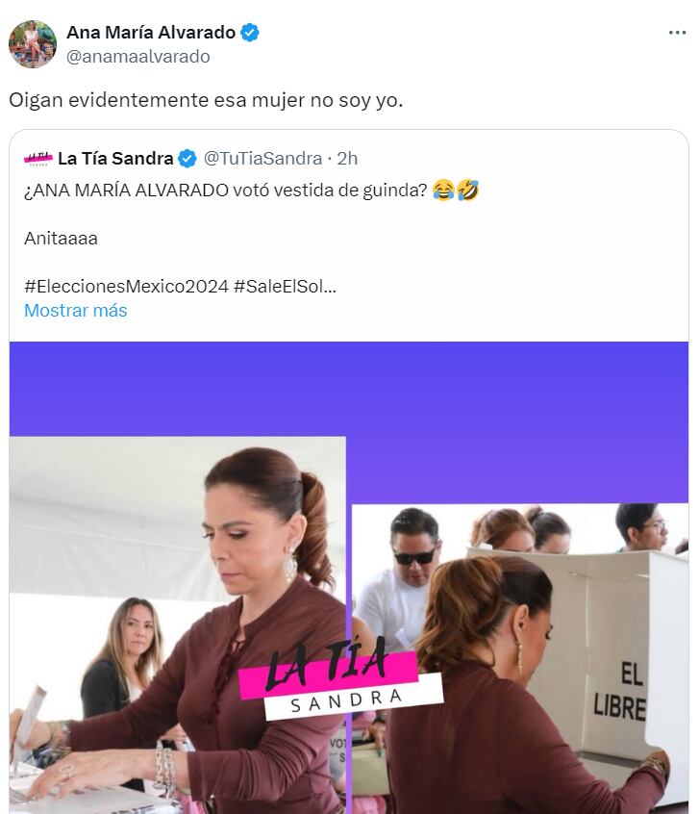Click the crying-laughing emoji in quoted tweet

tap(443, 190)
